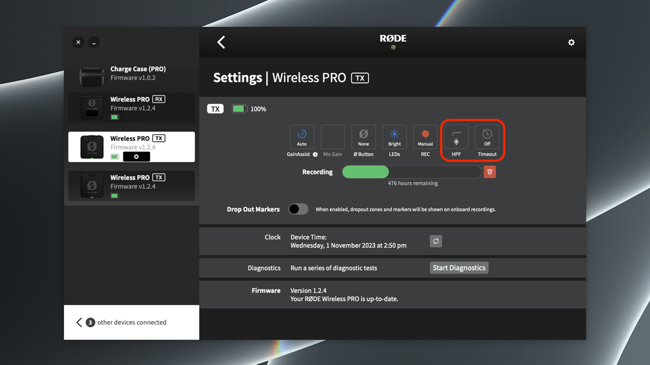Click the 'Your RØDE Wireless PRO is up-to-date.' text

click(x=344, y=299)
